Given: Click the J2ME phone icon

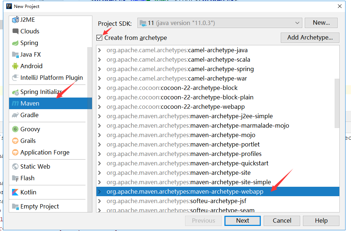Looking at the screenshot, I should click(x=15, y=20).
